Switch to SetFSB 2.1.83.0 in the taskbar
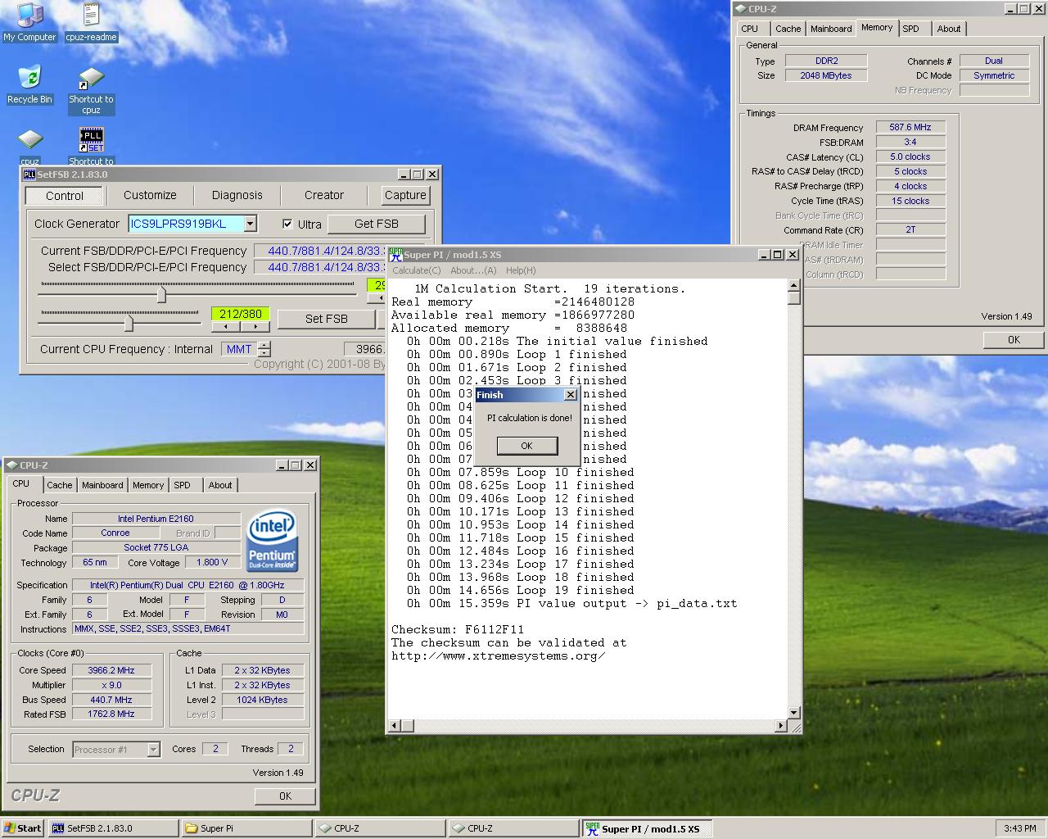The height and width of the screenshot is (839, 1048). tap(112, 828)
